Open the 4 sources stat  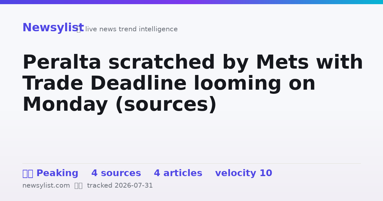point(116,173)
